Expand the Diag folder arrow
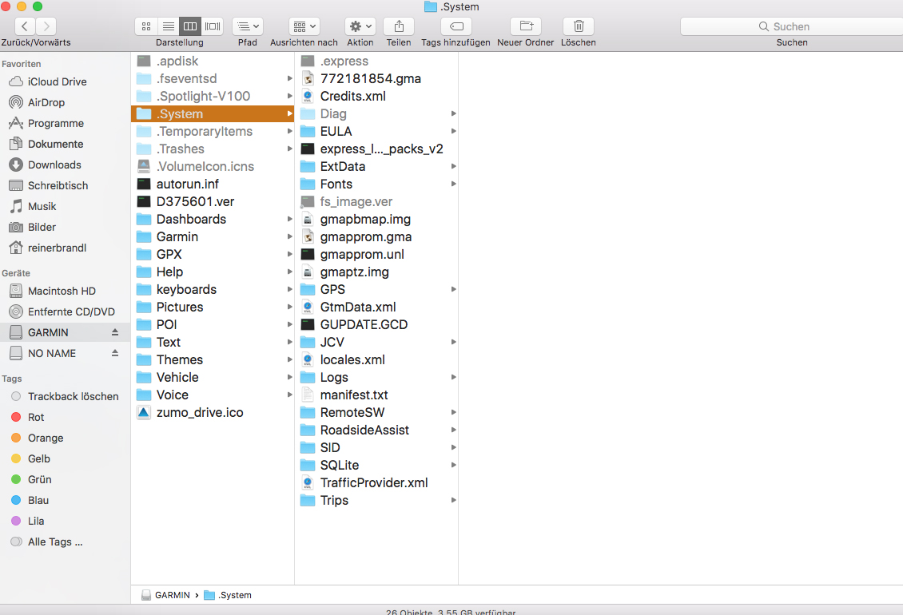 click(x=454, y=113)
